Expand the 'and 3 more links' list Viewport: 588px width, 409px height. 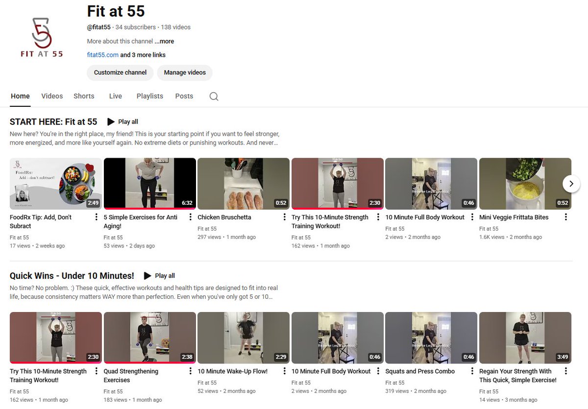143,55
